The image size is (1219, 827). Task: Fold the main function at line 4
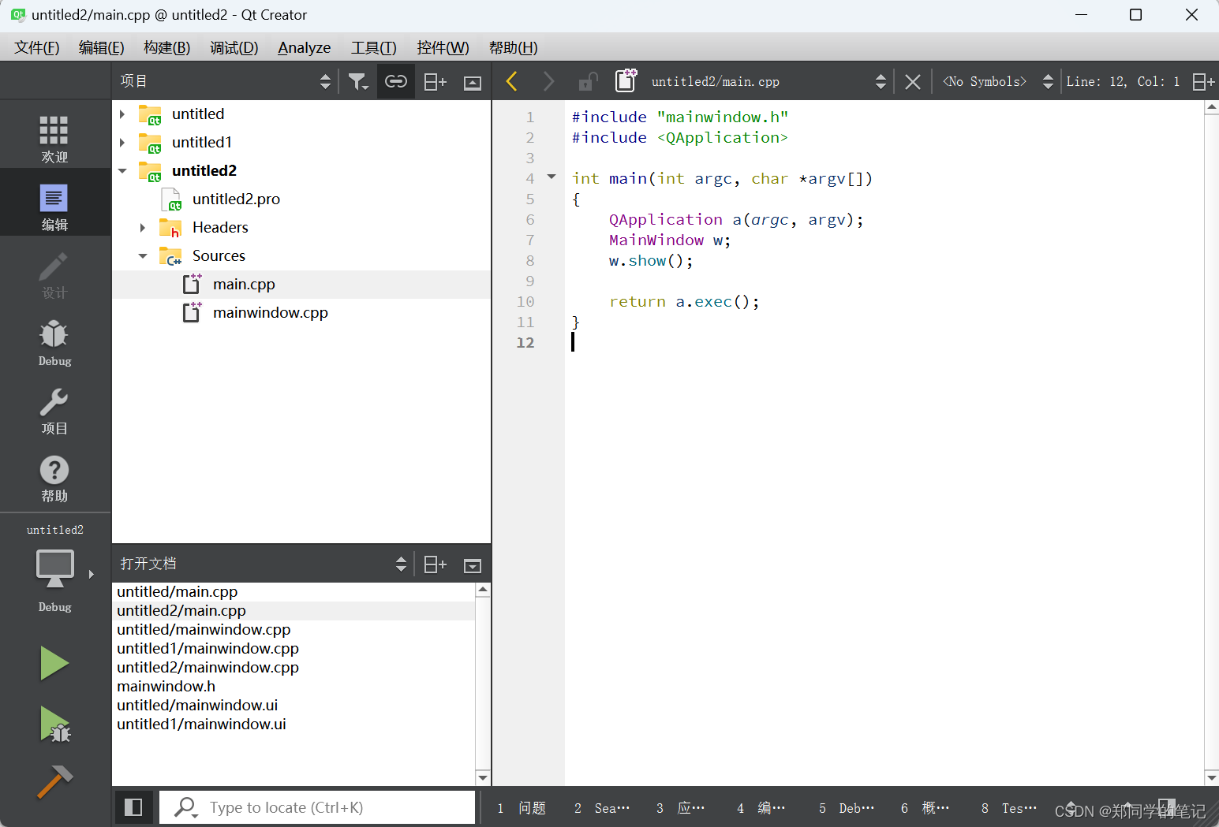(552, 177)
